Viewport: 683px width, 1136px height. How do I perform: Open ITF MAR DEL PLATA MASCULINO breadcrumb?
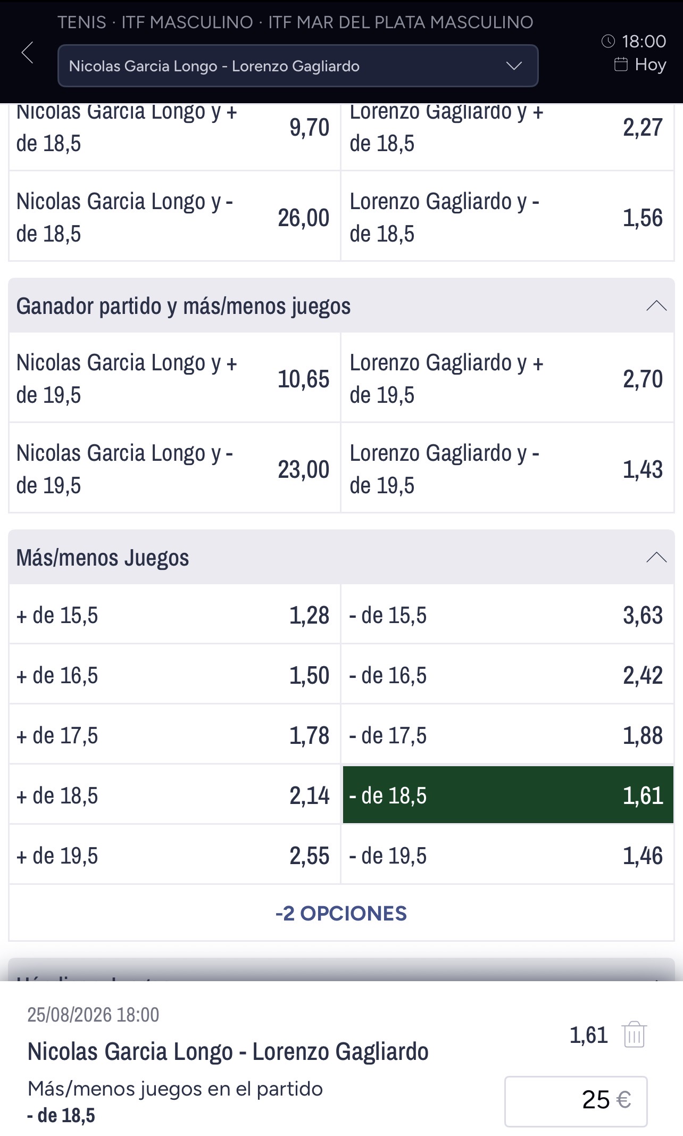tap(401, 22)
